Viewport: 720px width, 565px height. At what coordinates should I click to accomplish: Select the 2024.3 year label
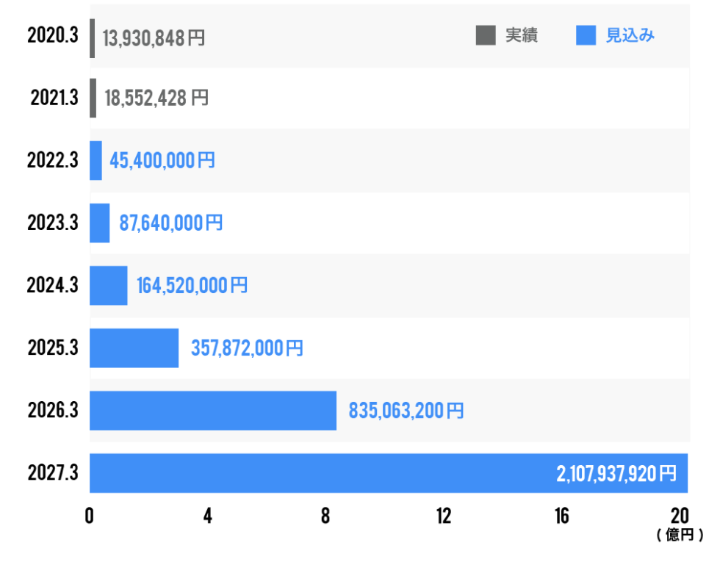[53, 285]
